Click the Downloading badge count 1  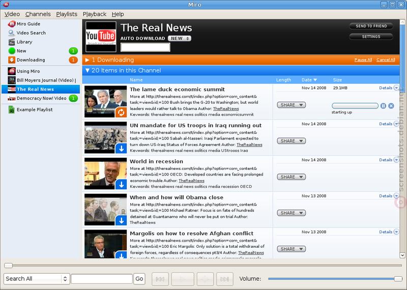(x=73, y=60)
